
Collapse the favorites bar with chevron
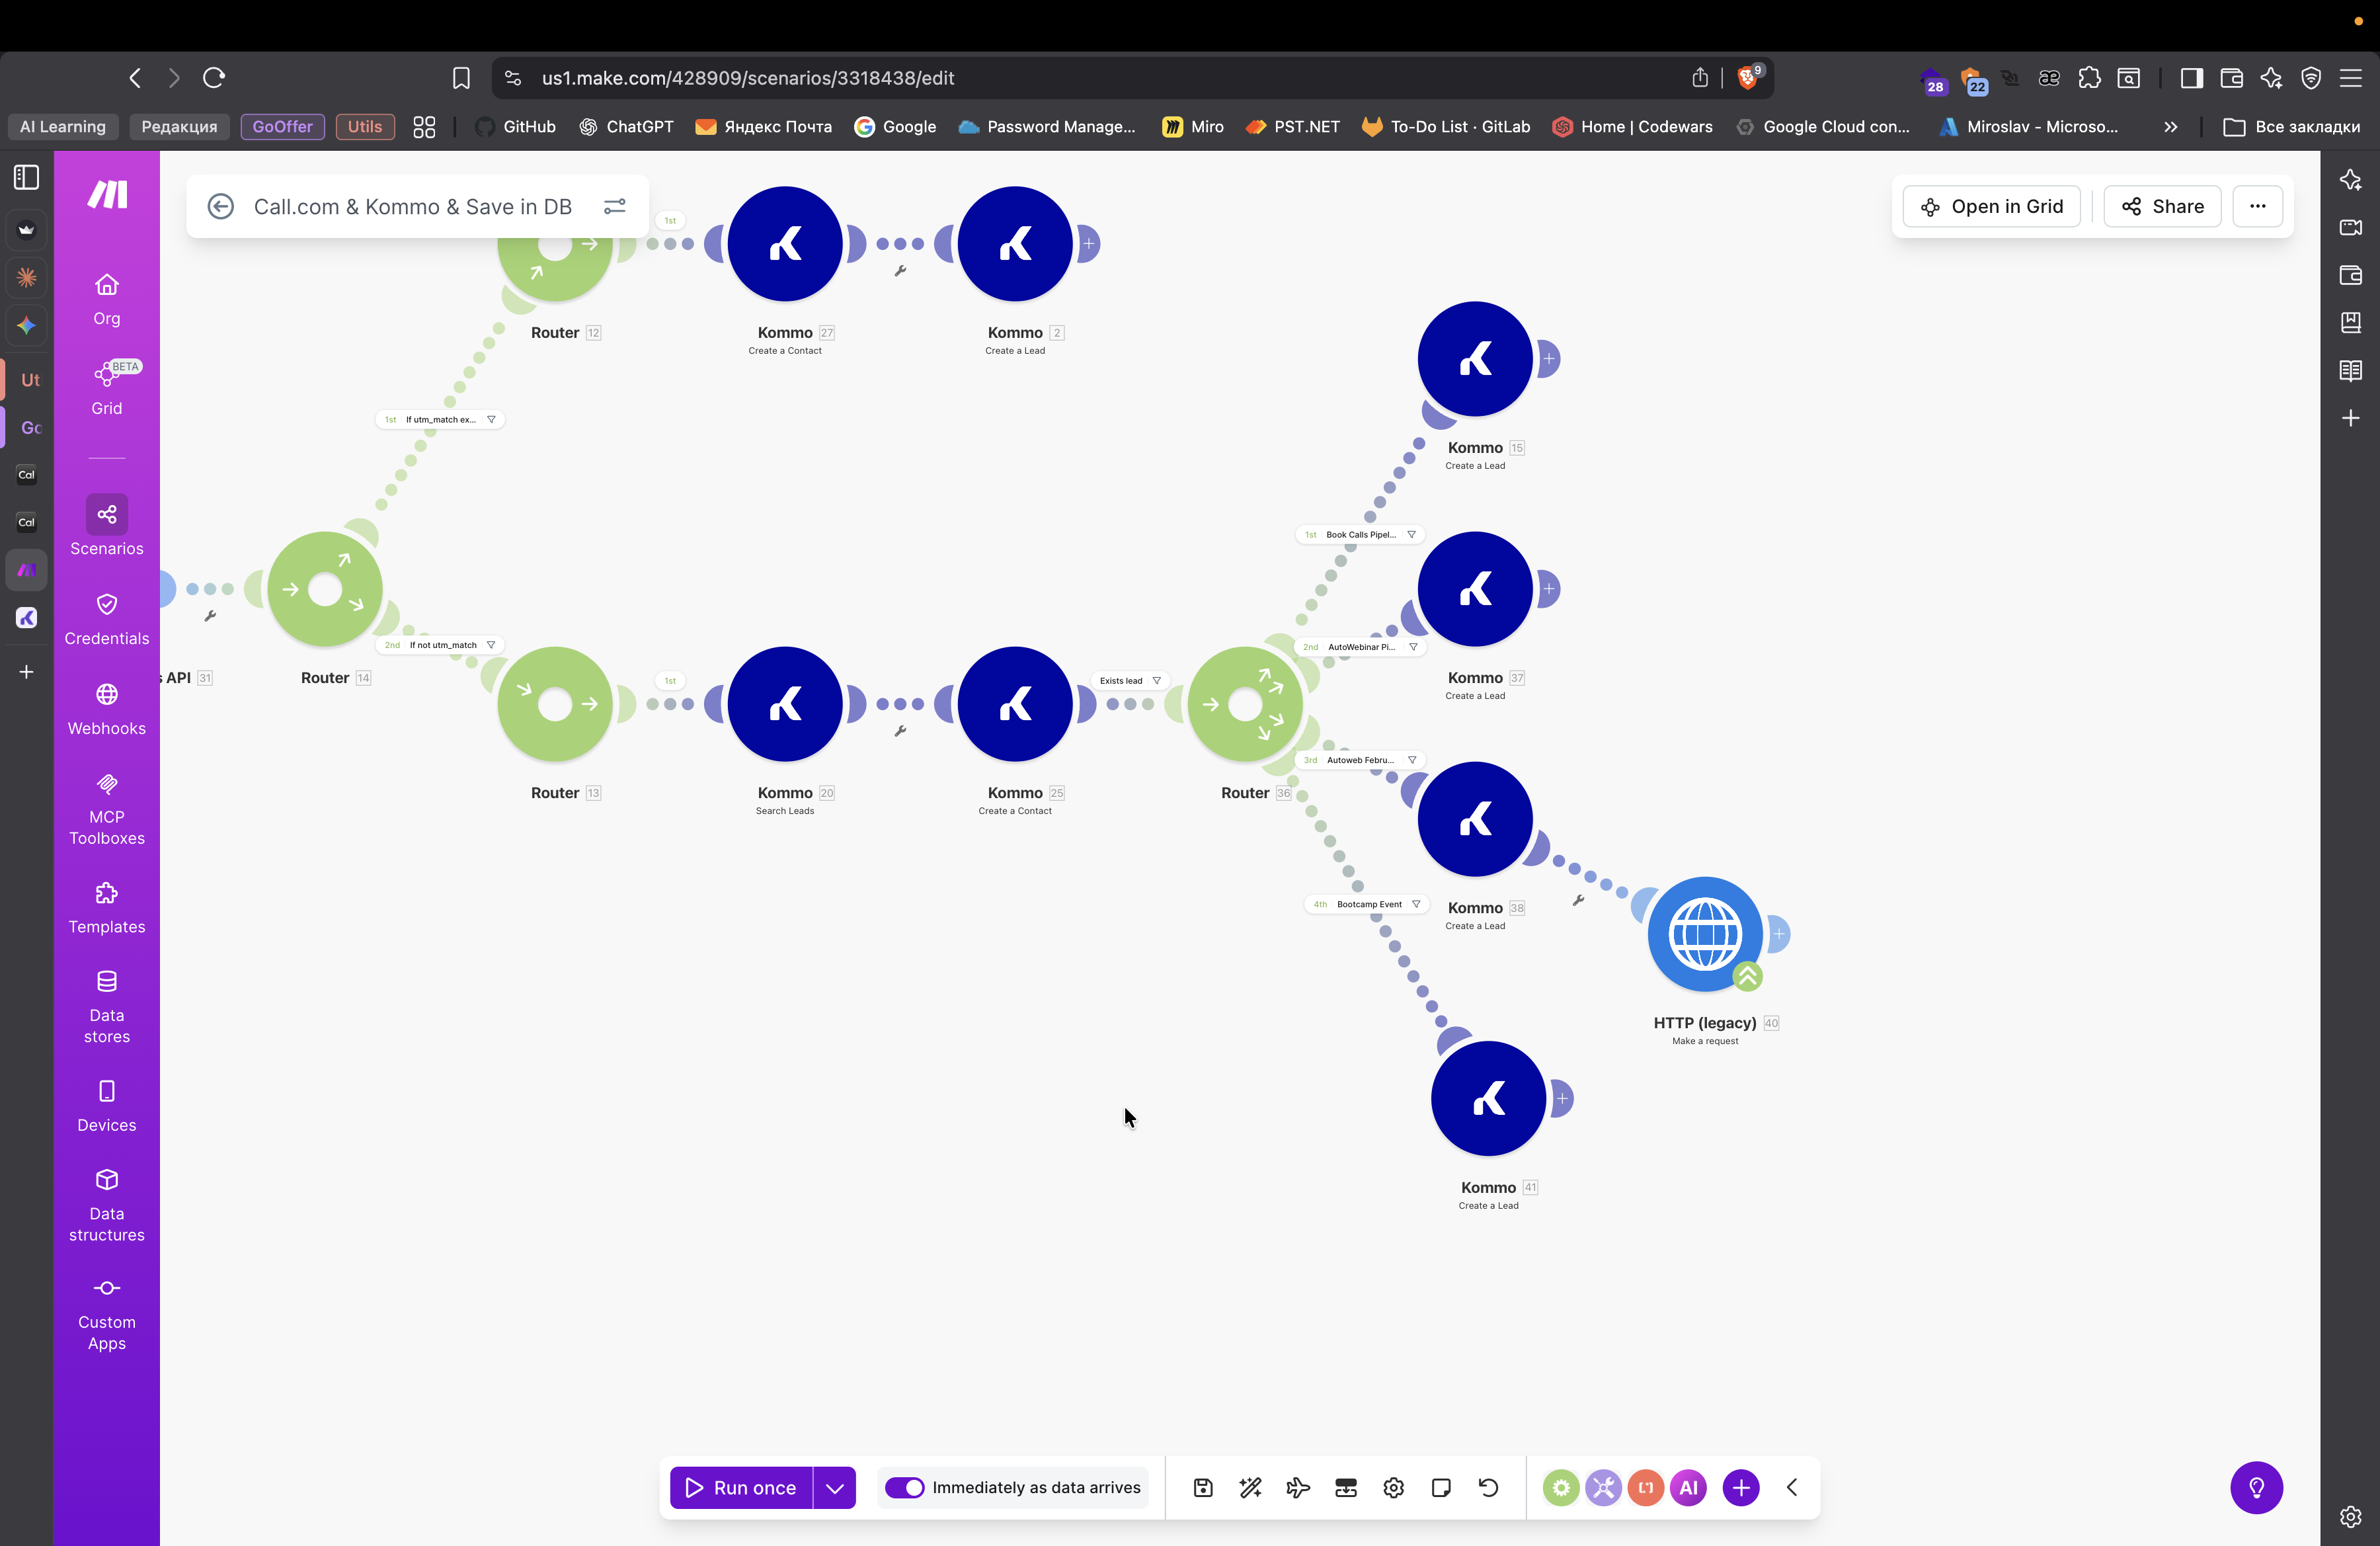[1792, 1488]
